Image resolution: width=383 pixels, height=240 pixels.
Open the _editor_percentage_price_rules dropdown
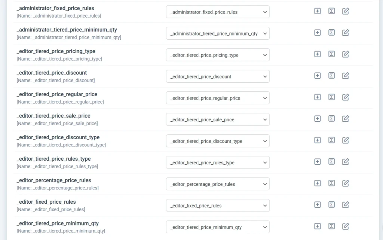[218, 184]
